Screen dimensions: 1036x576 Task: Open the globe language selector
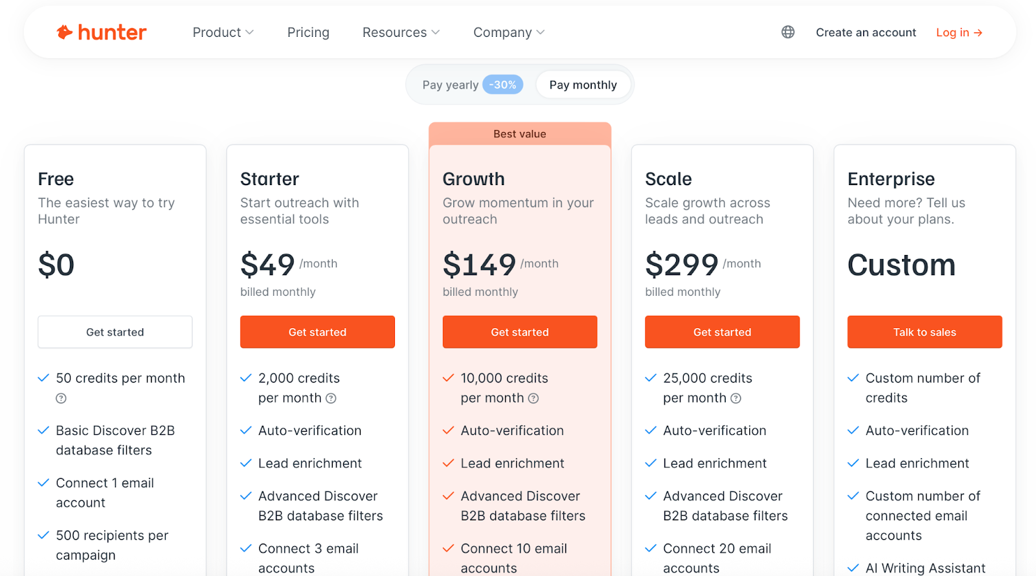pyautogui.click(x=787, y=32)
